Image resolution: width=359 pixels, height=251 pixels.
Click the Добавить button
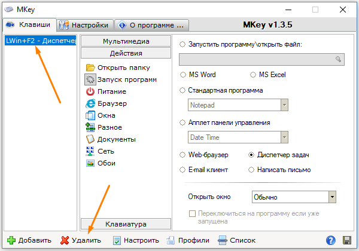(x=29, y=240)
